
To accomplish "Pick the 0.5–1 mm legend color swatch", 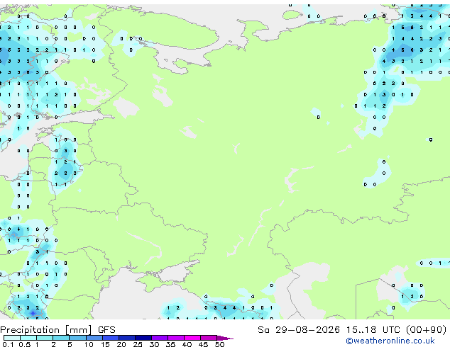I will pos(28,338).
